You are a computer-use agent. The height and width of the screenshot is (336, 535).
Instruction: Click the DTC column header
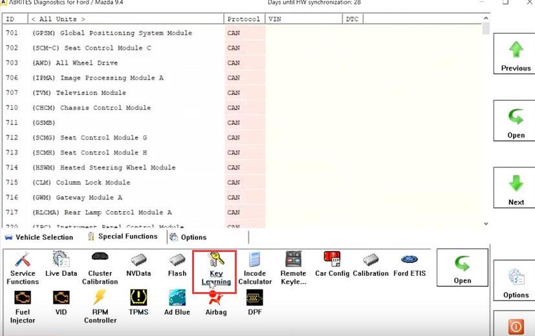pyautogui.click(x=353, y=19)
